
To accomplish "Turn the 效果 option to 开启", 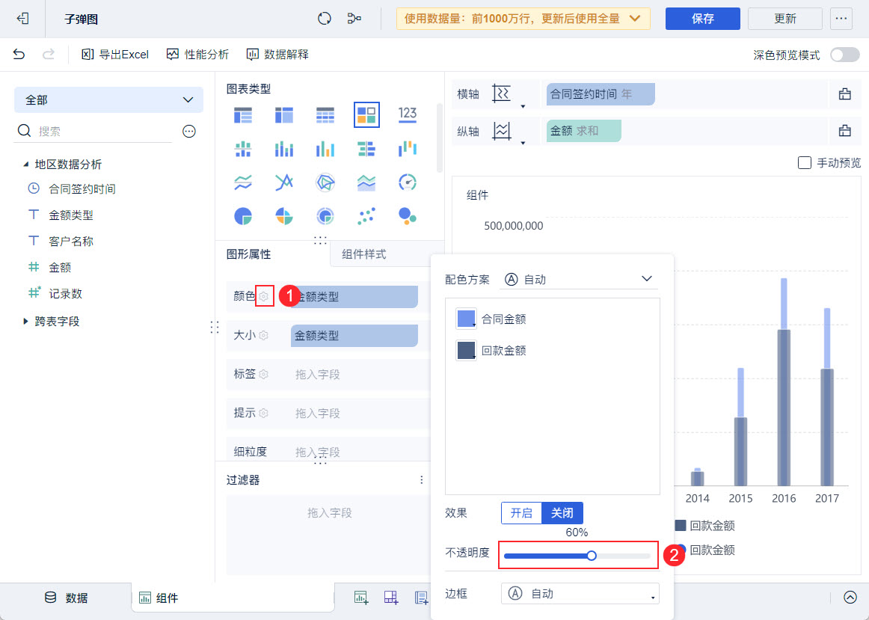I will [x=521, y=513].
